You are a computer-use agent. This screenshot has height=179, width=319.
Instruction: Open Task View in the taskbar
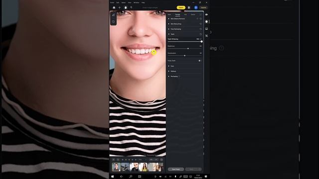[x=140, y=177]
